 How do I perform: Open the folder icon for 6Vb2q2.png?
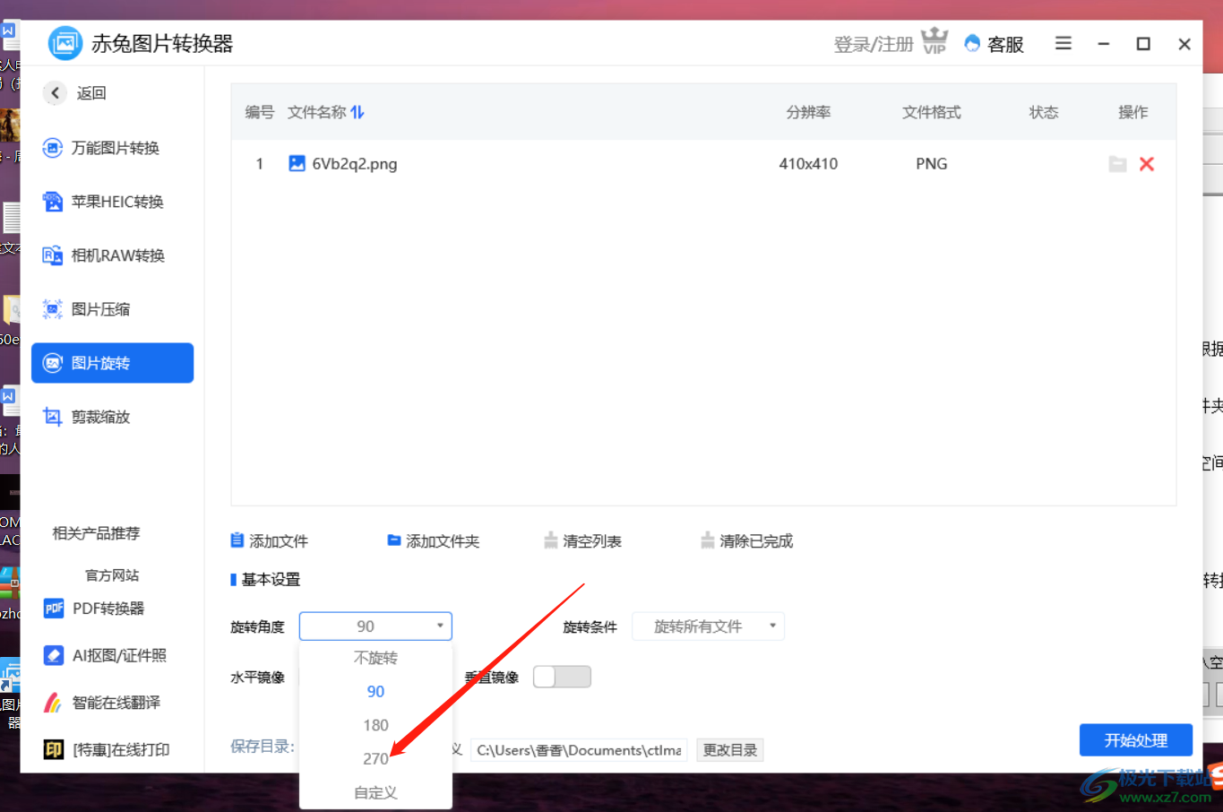(x=1117, y=164)
